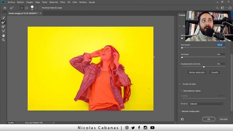Click the Photoshop logo in the title bar
This screenshot has height=131, width=233.
(x=3, y=2)
